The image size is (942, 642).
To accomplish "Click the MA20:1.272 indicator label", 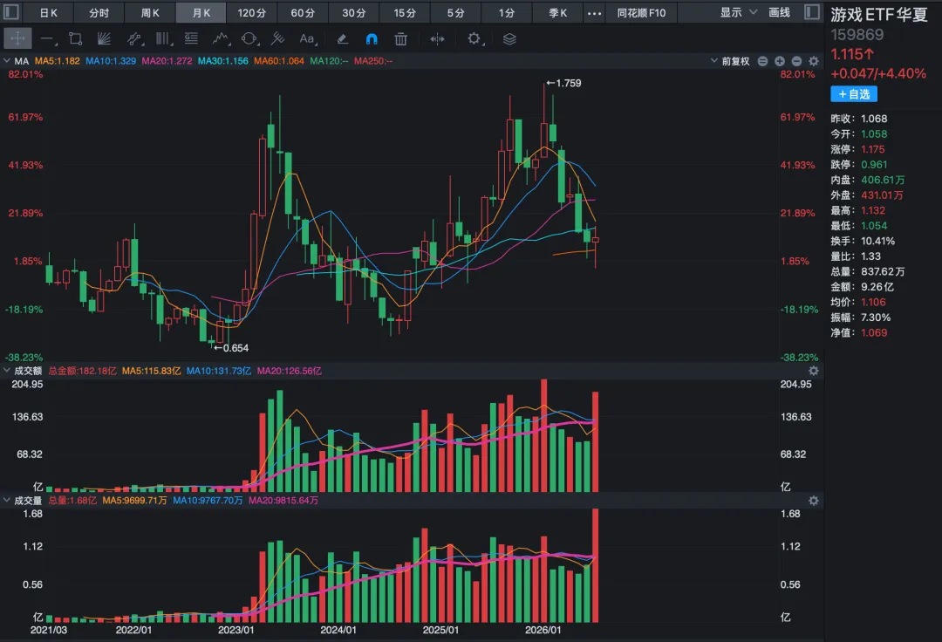I will [x=167, y=61].
